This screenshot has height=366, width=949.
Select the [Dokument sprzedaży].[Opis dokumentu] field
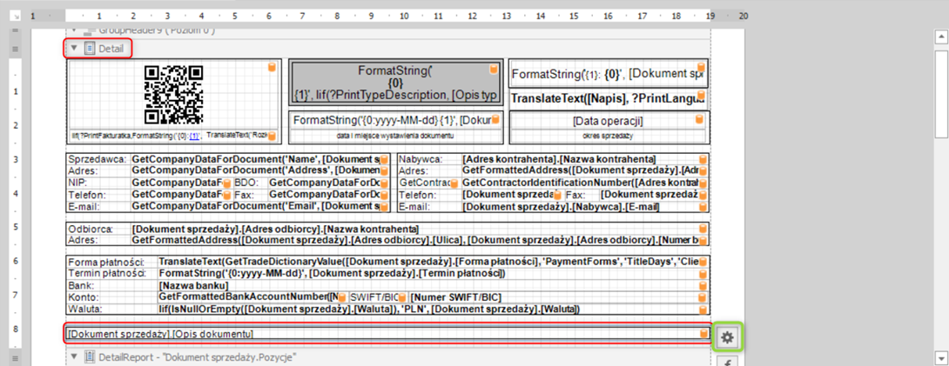click(x=348, y=335)
